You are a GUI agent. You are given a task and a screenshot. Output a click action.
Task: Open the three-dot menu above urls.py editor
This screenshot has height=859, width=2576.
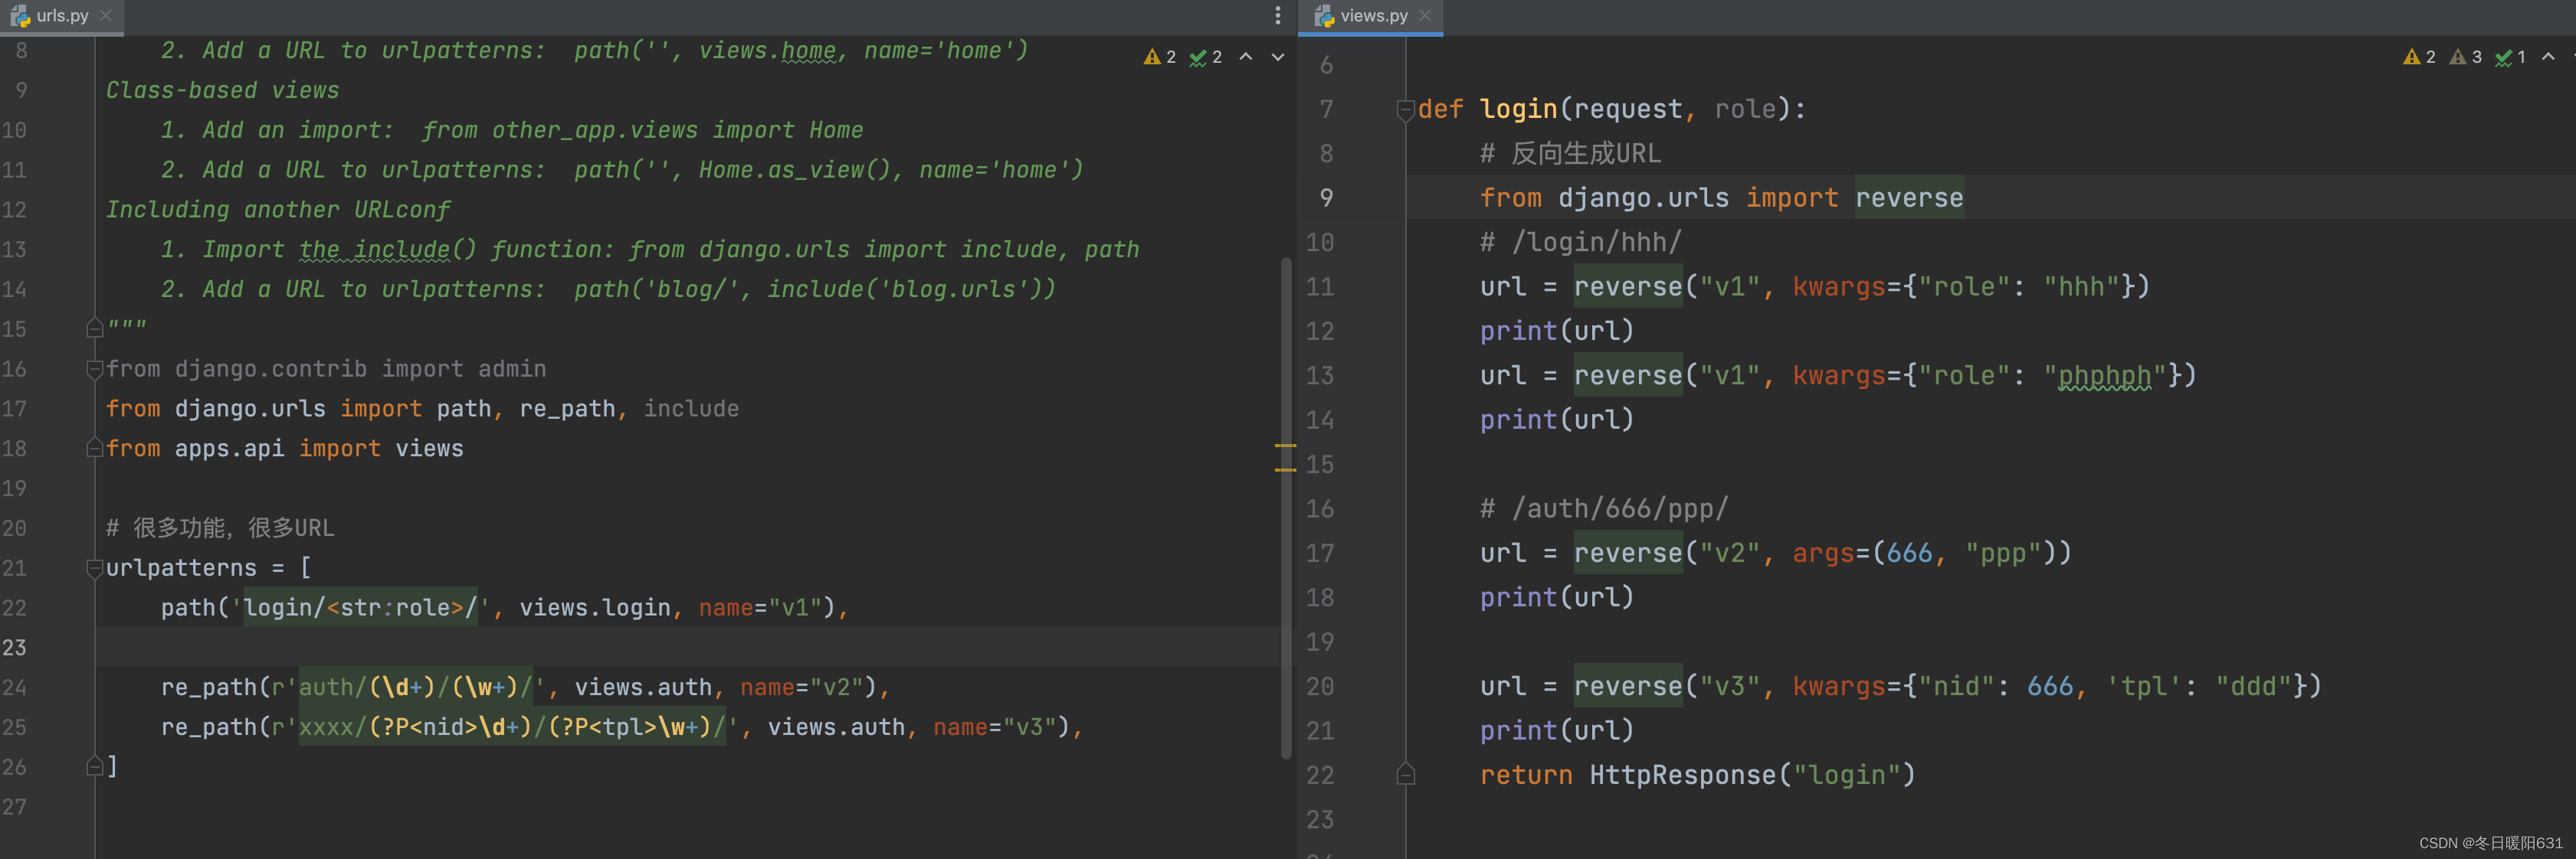coord(1277,15)
